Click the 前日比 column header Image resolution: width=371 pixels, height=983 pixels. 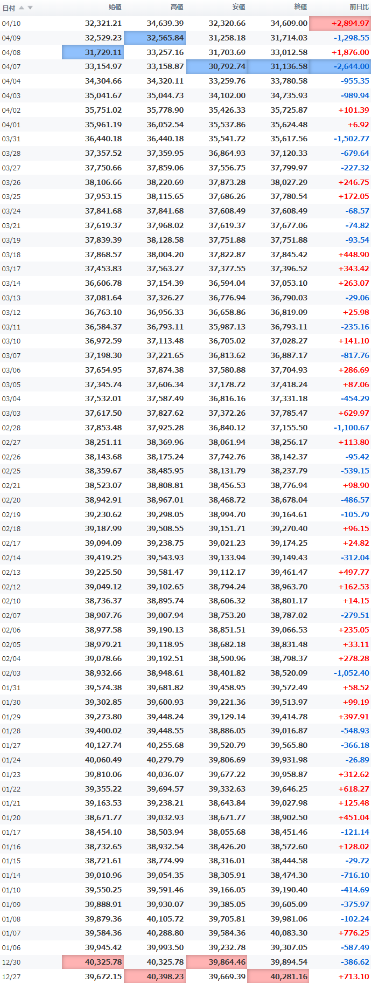point(359,7)
